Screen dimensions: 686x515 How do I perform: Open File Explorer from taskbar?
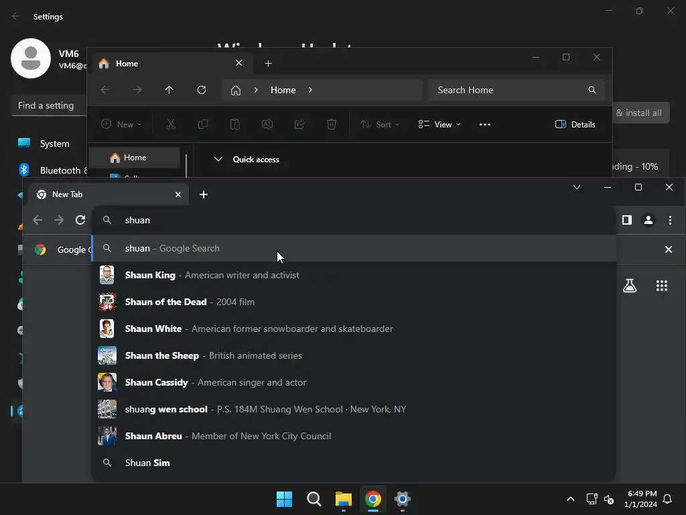click(x=344, y=499)
